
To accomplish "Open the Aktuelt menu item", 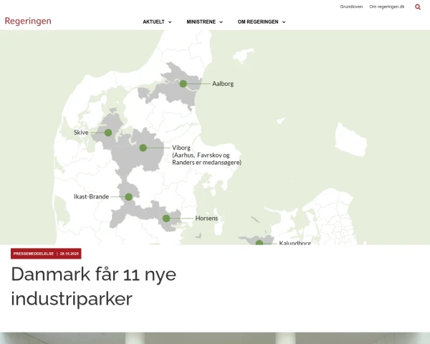I will click(x=153, y=22).
